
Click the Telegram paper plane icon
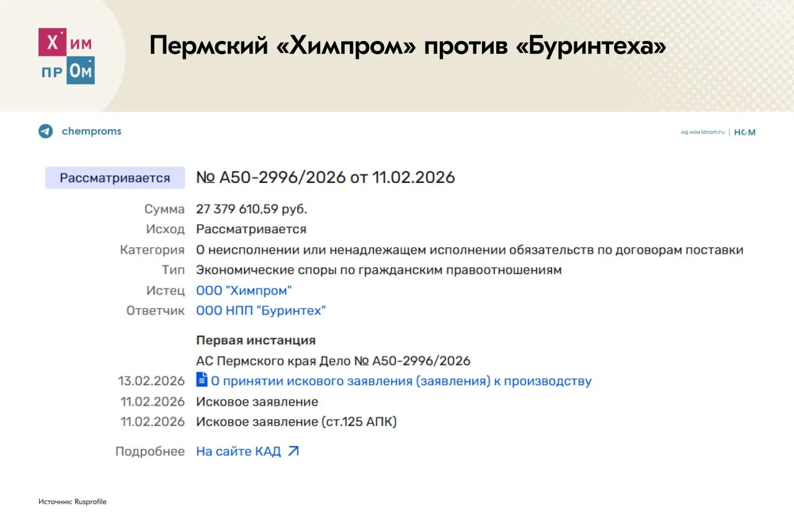coord(46,132)
